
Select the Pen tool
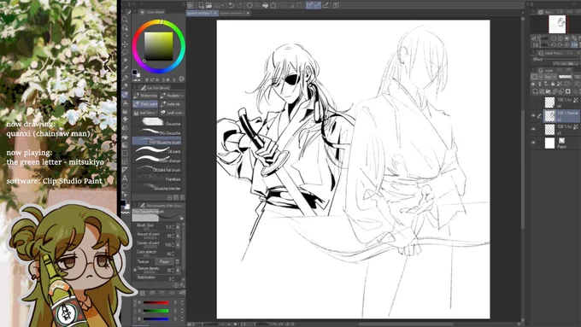[126, 78]
